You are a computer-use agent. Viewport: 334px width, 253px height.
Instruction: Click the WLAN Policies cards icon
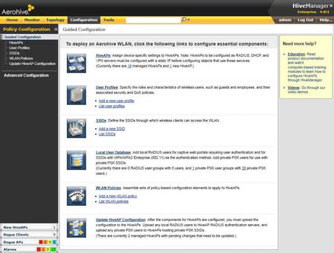(76, 196)
